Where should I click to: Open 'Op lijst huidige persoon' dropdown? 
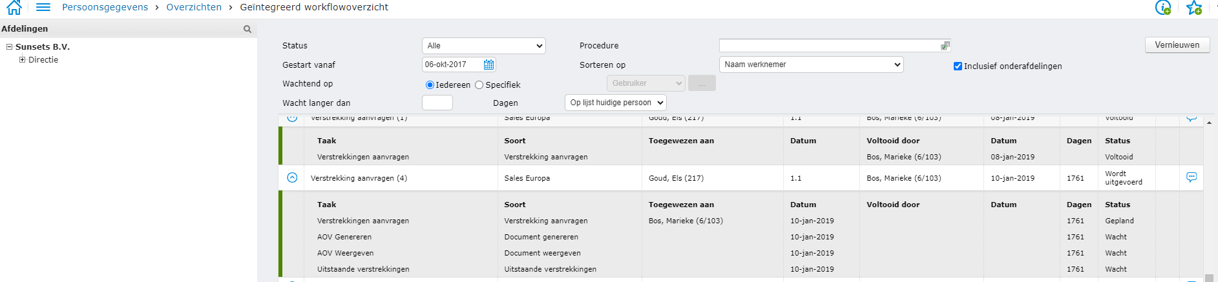[615, 103]
